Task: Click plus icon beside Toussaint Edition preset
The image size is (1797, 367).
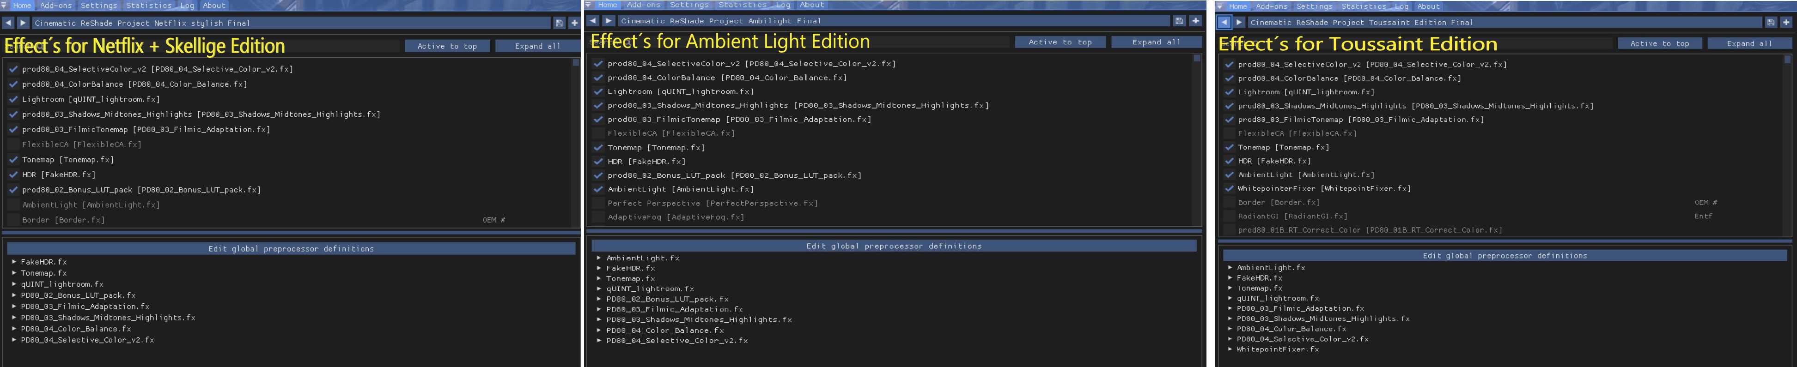Action: [1786, 22]
